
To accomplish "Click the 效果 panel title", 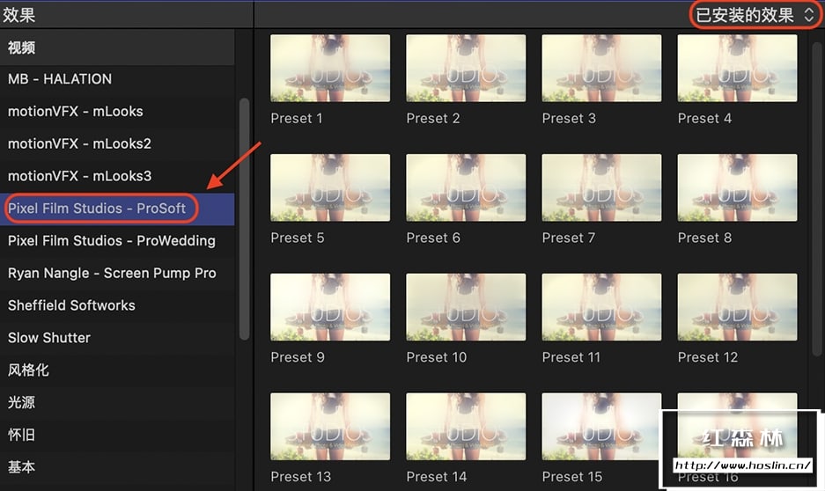I will coord(19,15).
